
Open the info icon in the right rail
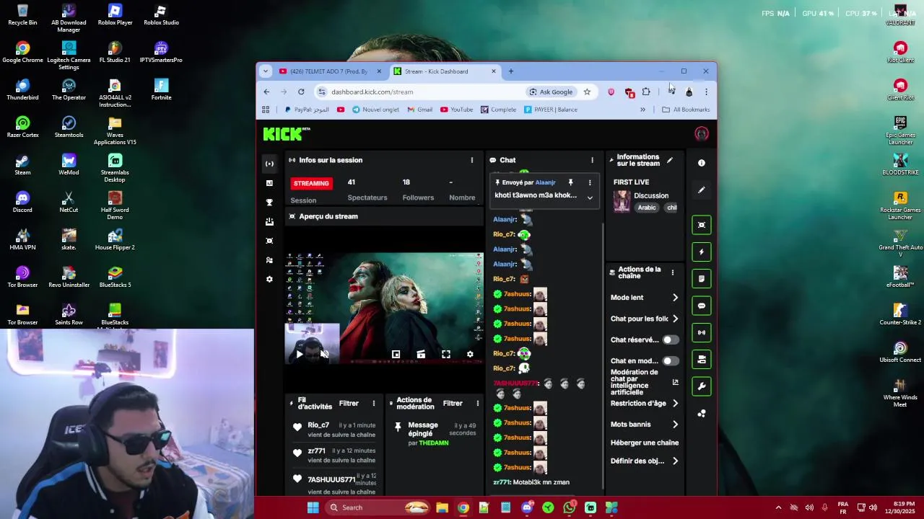pos(701,163)
